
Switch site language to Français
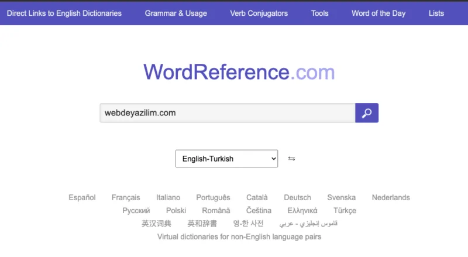(x=126, y=197)
